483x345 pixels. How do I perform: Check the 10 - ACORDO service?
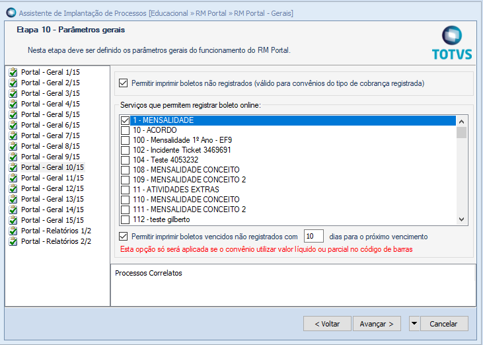click(125, 130)
